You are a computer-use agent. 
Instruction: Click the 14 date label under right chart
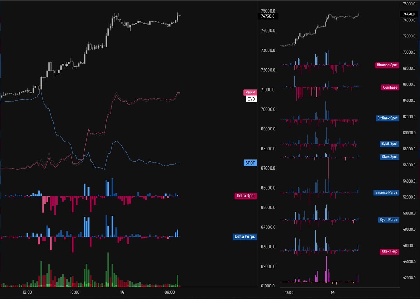pos(332,292)
